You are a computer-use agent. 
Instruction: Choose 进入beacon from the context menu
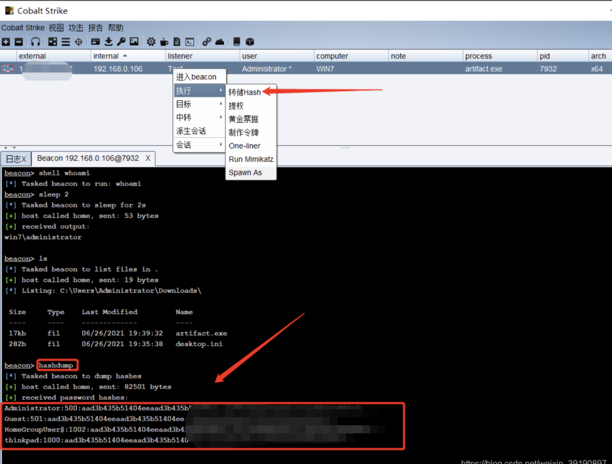point(199,77)
